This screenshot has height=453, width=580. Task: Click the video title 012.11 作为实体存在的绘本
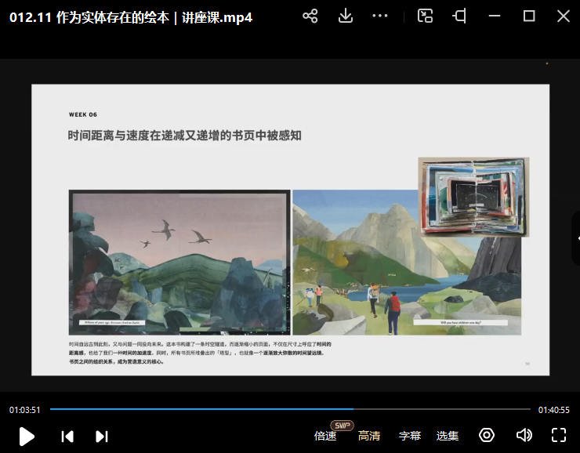(x=131, y=17)
